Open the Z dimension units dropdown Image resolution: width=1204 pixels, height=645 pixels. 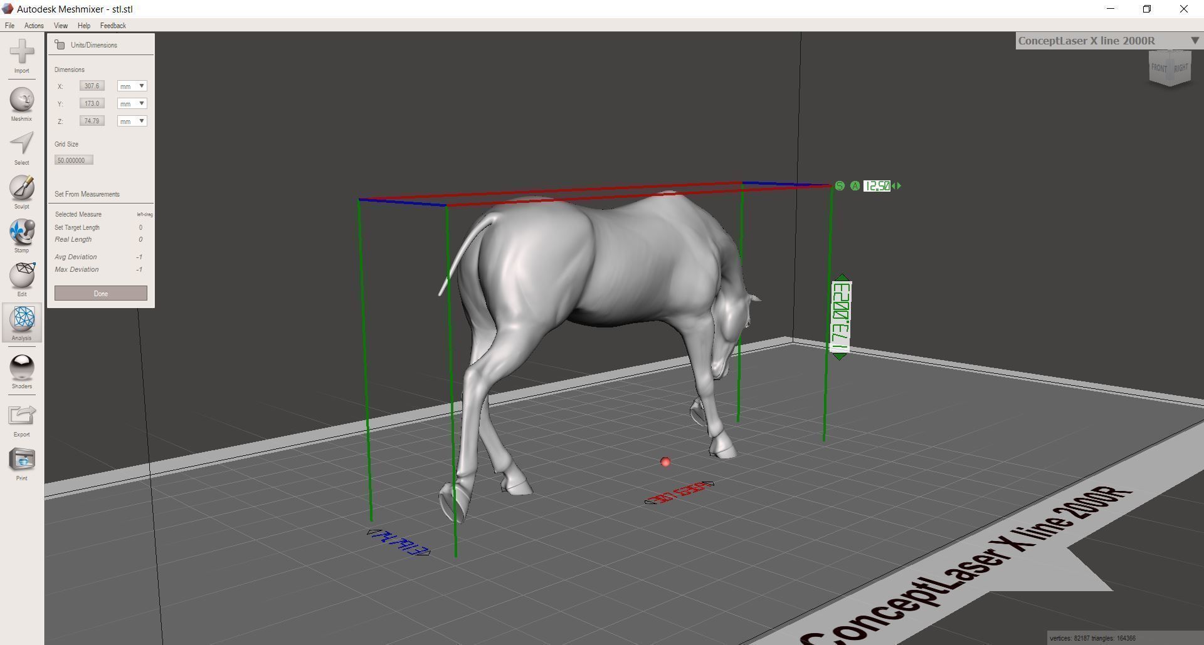click(x=132, y=121)
